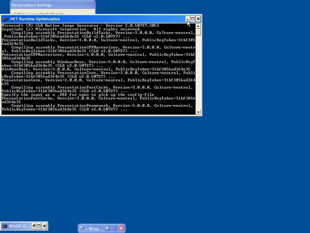Click the console scrollbar down arrow

coord(198,112)
